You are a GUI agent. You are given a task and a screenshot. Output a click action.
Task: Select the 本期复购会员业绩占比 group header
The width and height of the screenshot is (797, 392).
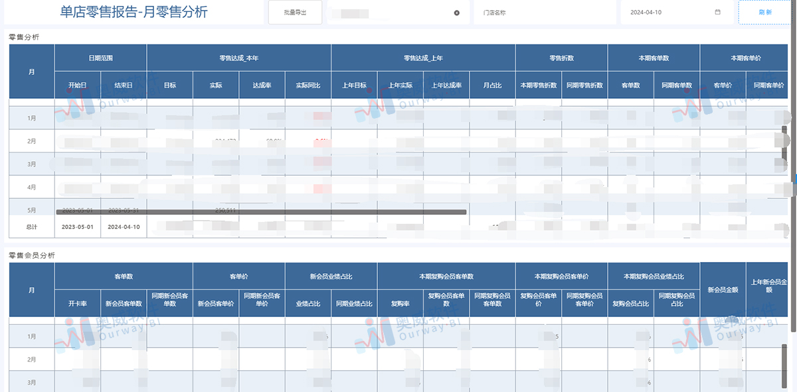click(x=654, y=277)
